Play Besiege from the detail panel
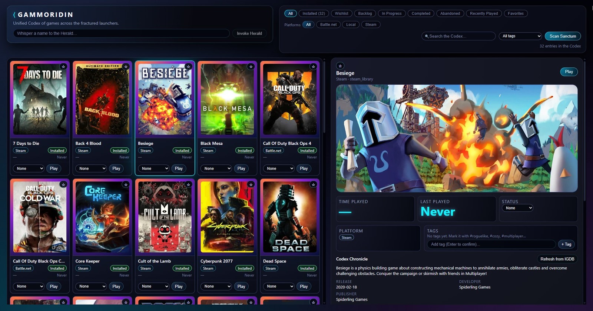 (569, 72)
